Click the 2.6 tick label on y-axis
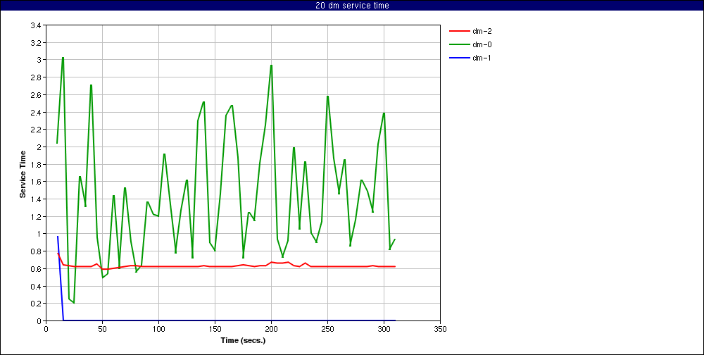The image size is (704, 355). 35,95
